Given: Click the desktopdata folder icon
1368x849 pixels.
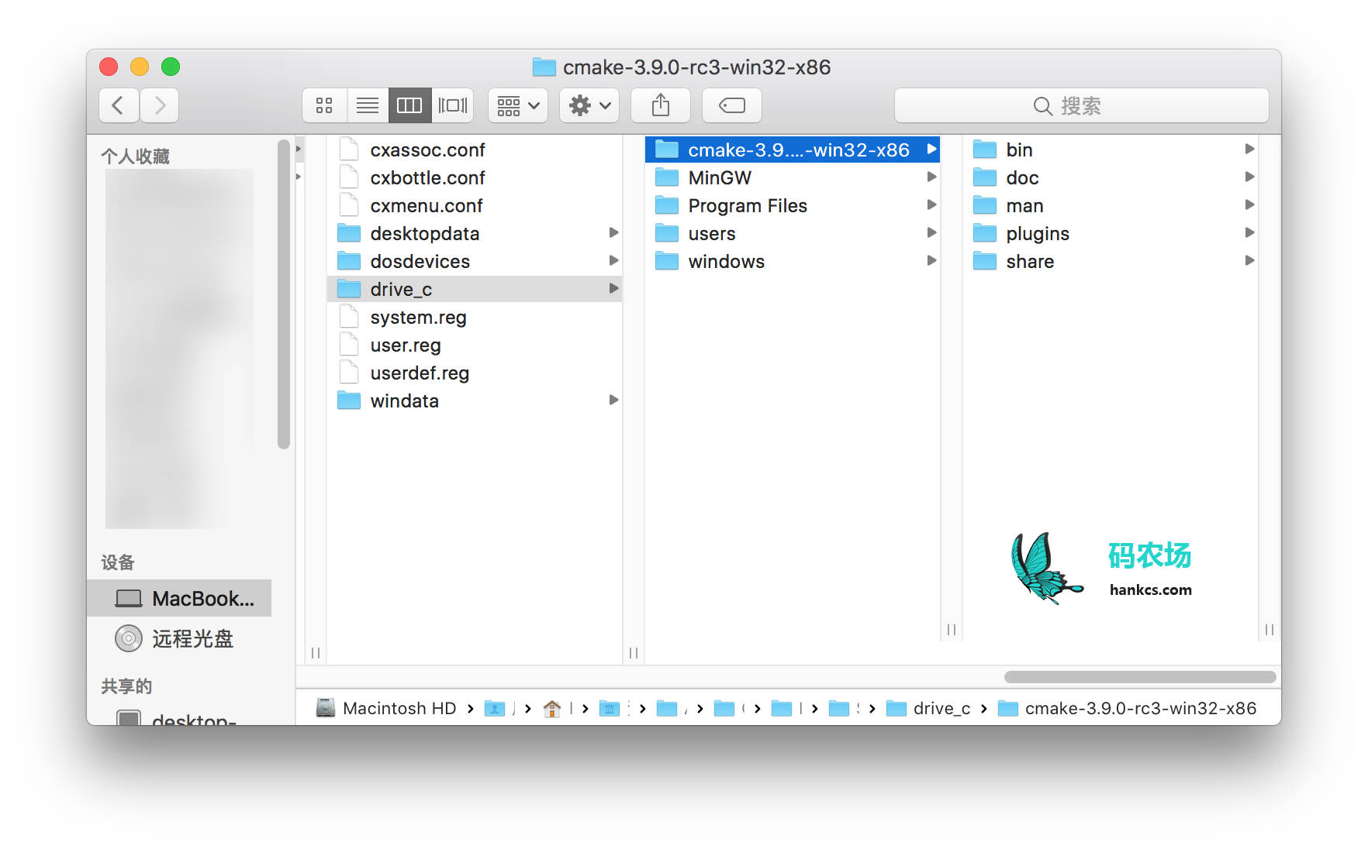Looking at the screenshot, I should [350, 233].
